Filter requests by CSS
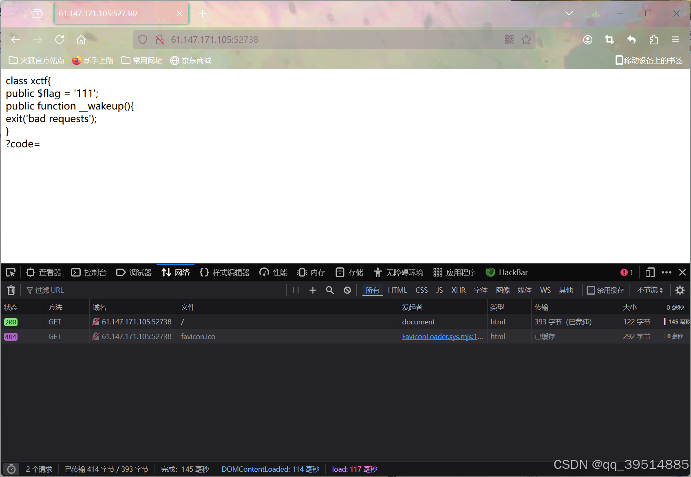 click(422, 290)
